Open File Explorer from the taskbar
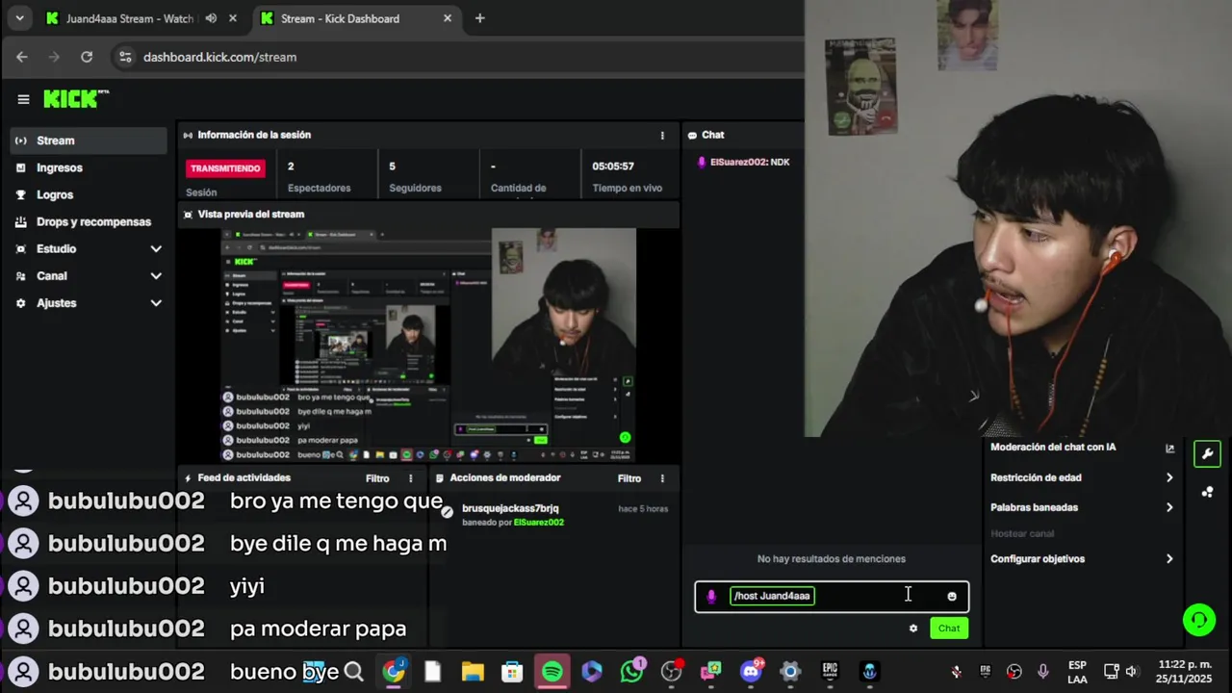This screenshot has width=1232, height=693. pyautogui.click(x=473, y=672)
